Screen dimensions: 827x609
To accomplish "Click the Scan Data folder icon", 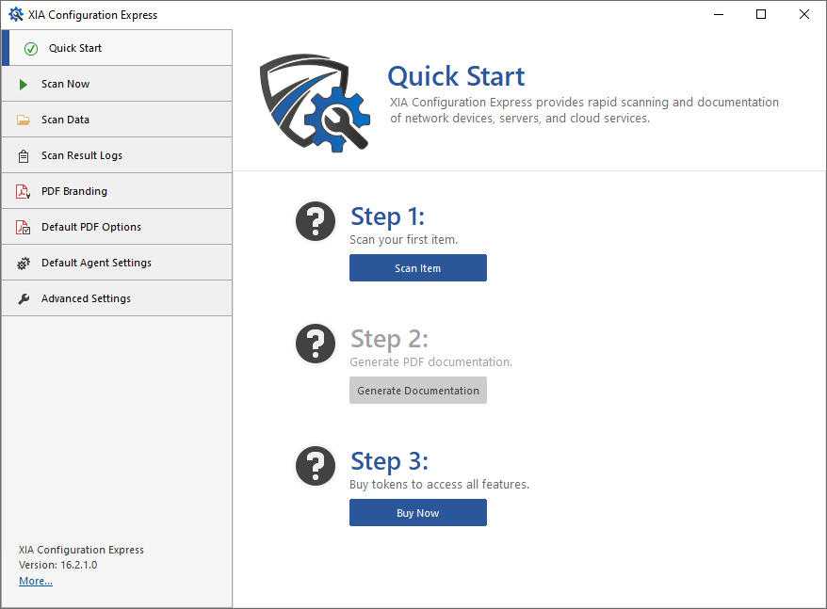I will 24,120.
